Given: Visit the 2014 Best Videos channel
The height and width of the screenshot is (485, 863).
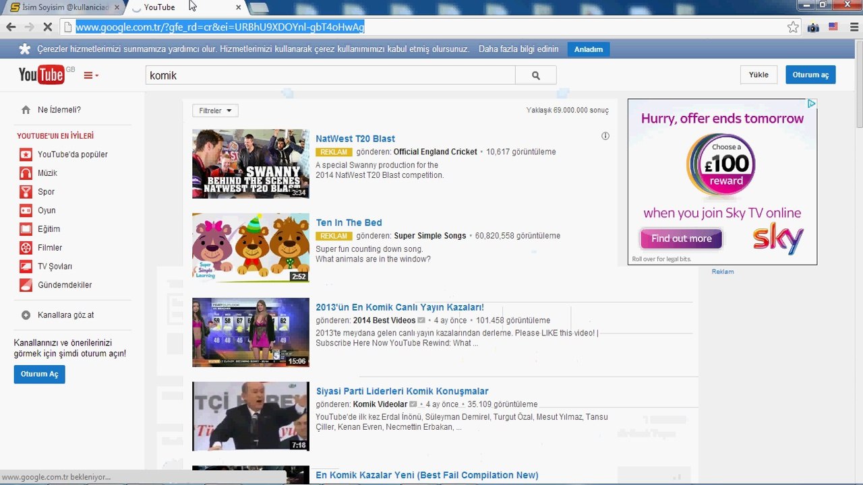Looking at the screenshot, I should pos(384,321).
